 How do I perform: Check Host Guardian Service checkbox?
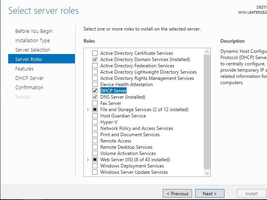pyautogui.click(x=95, y=116)
